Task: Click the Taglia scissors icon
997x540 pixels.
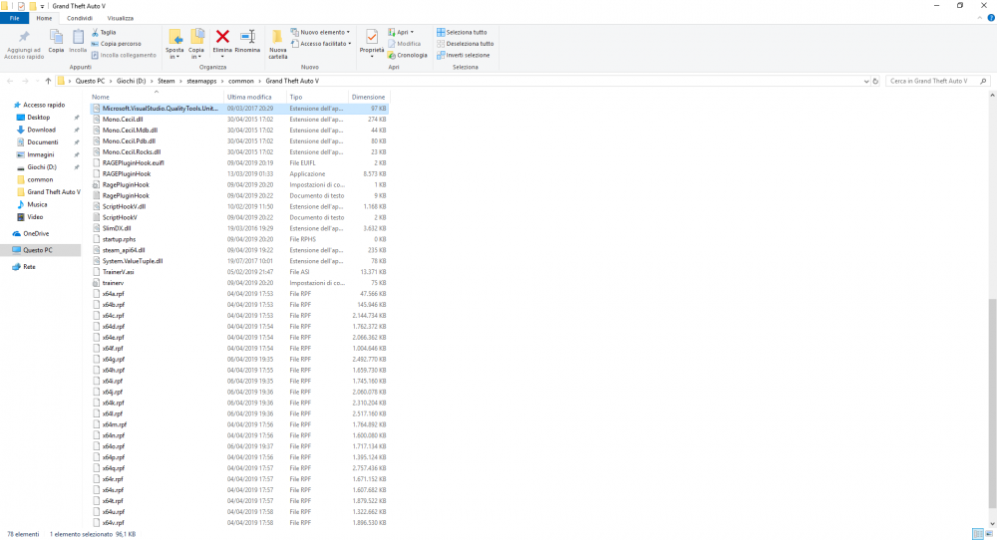Action: pyautogui.click(x=95, y=32)
